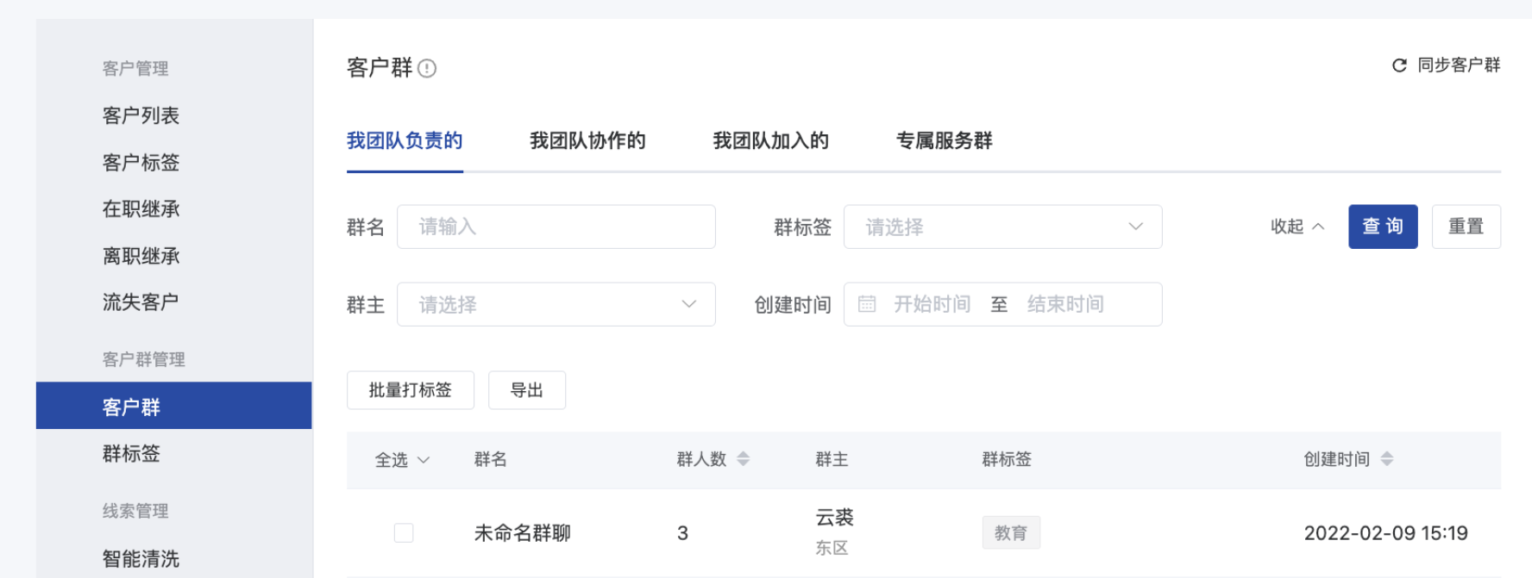Click the 东区 department text

[832, 548]
